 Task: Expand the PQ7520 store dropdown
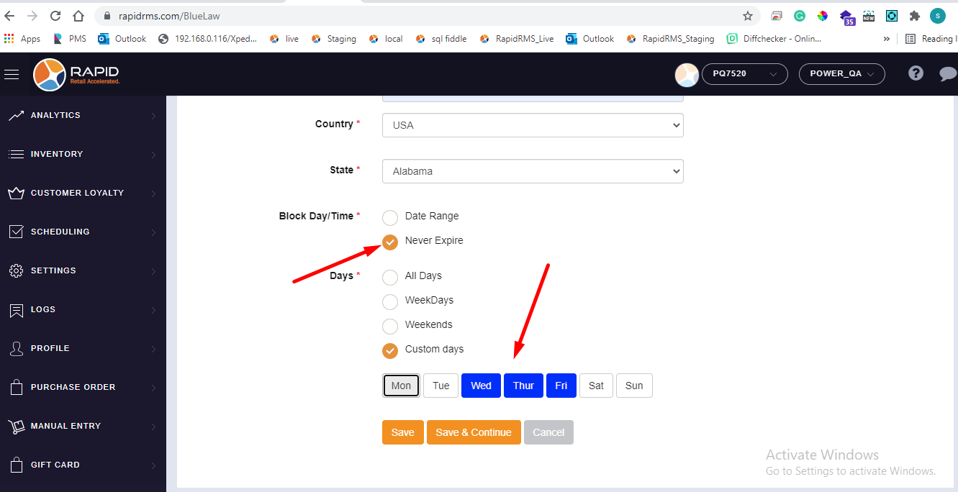pyautogui.click(x=744, y=74)
